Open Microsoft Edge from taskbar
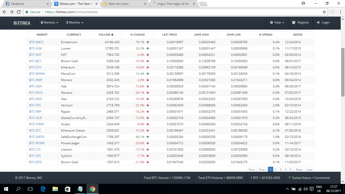 click(43, 189)
